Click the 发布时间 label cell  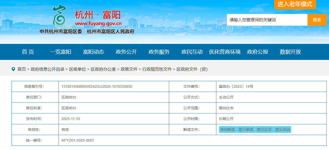35,119
